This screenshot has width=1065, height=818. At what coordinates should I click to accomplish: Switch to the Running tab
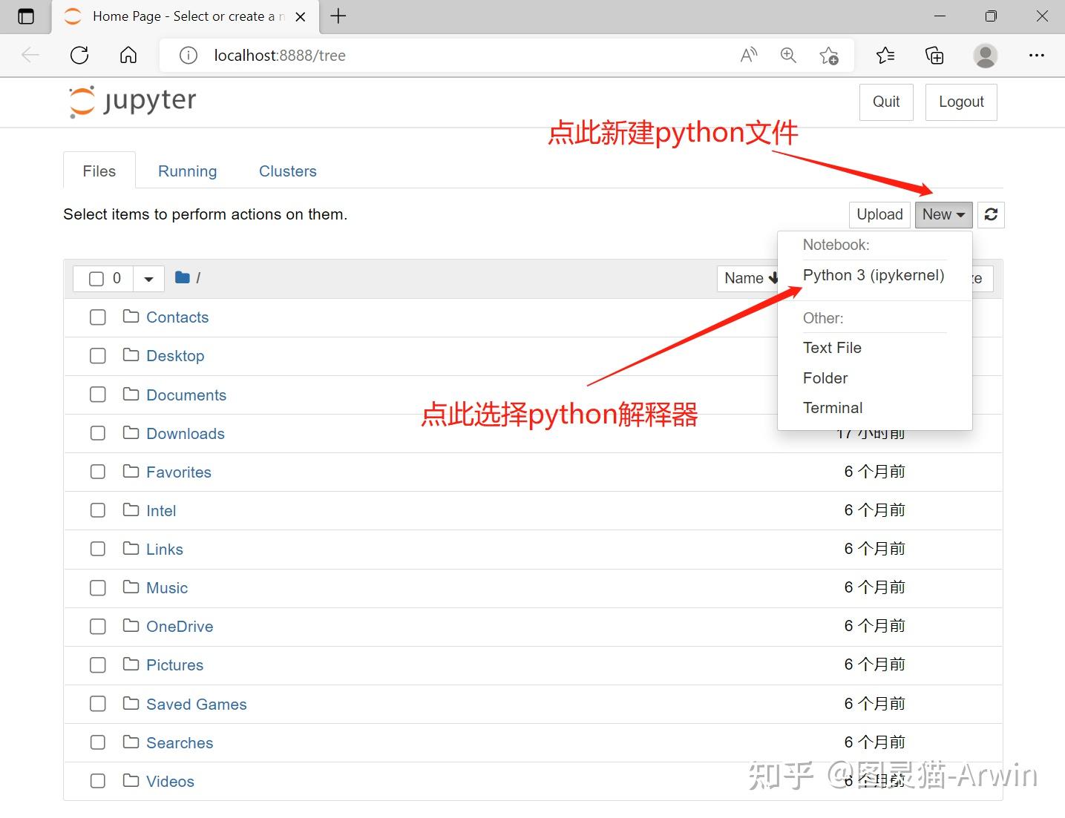coord(187,171)
